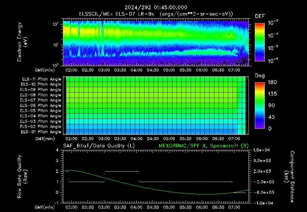This screenshot has width=307, height=212.
Task: Click the Component Distance (km) axis label
Action: click(x=289, y=177)
